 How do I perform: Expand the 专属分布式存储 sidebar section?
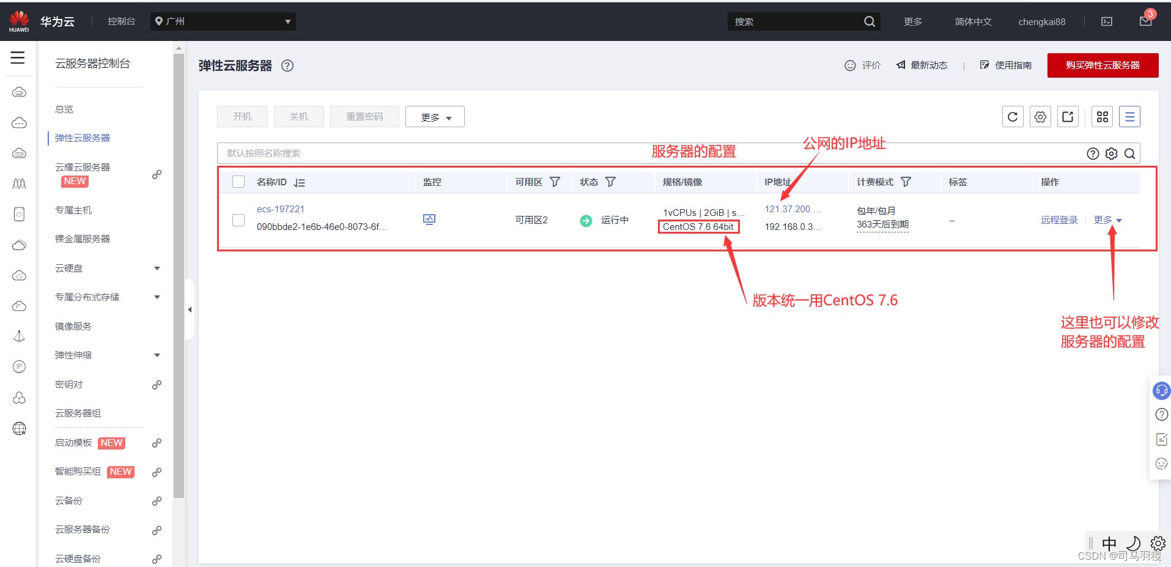click(157, 297)
